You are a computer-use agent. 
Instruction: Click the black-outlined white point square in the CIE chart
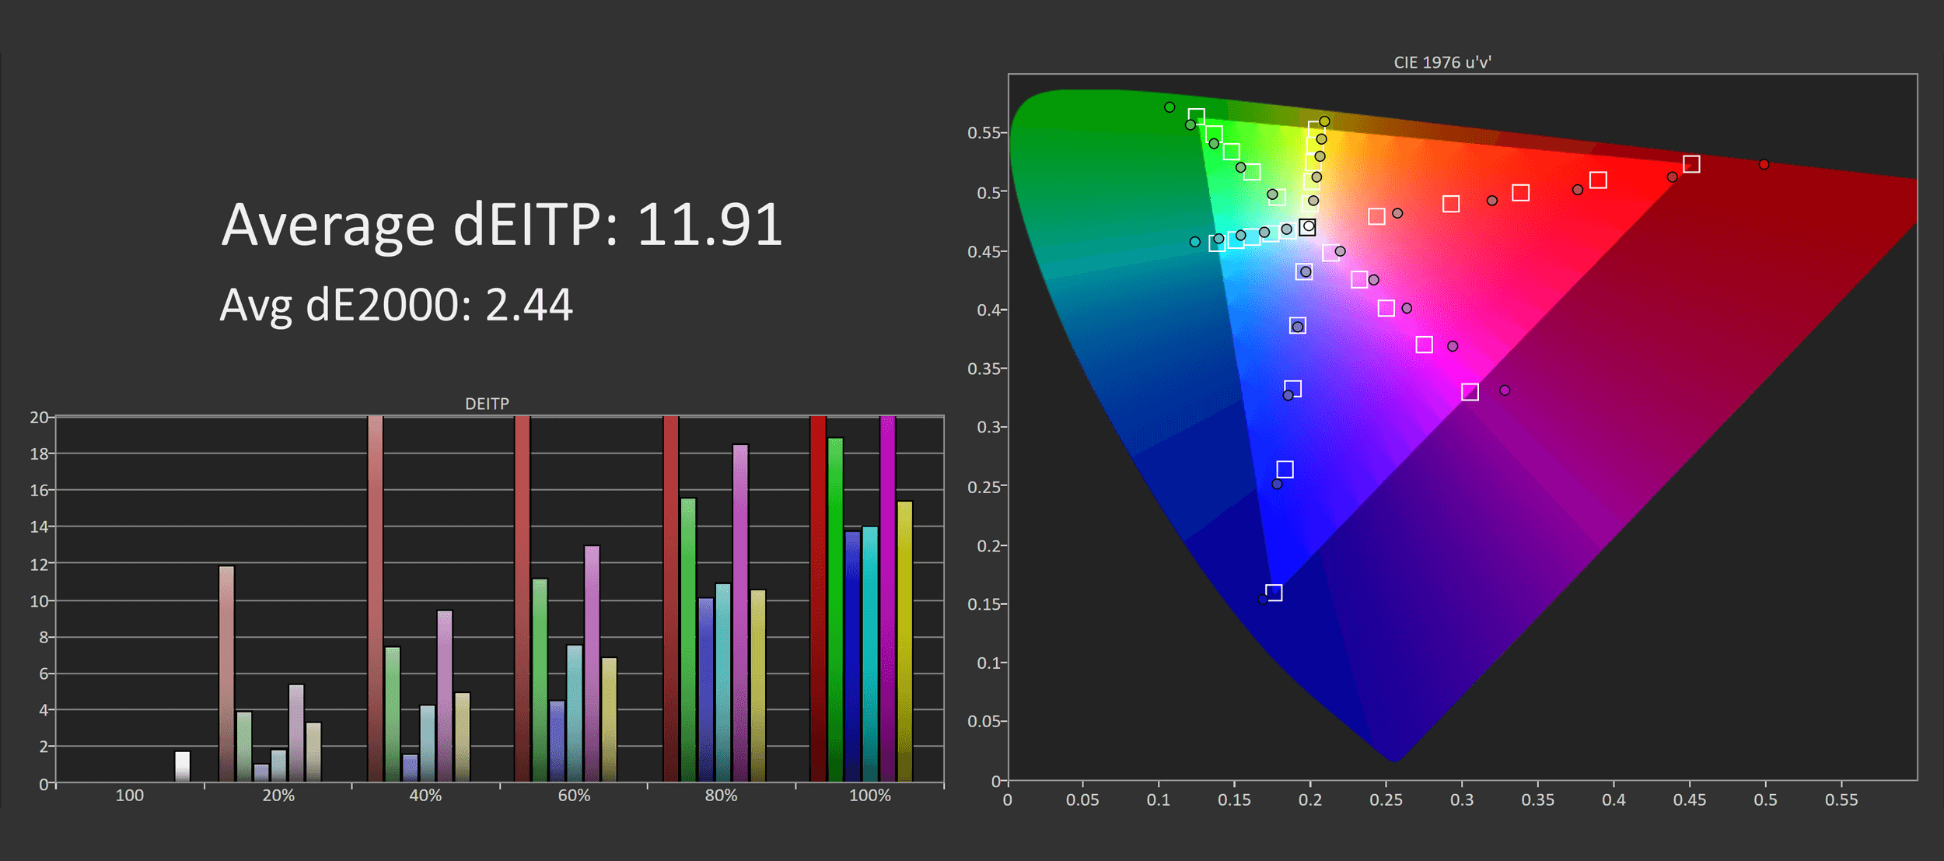(1308, 227)
